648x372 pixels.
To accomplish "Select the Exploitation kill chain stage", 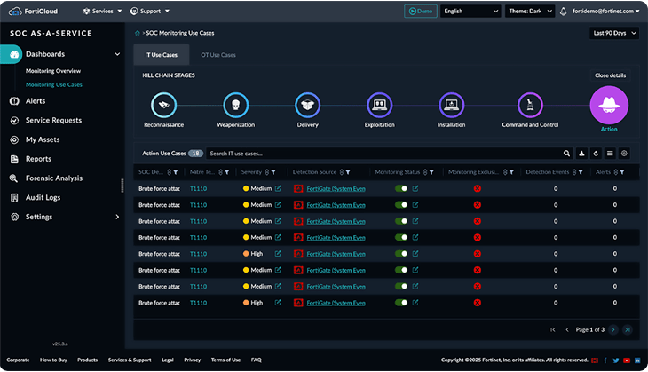I will [379, 105].
